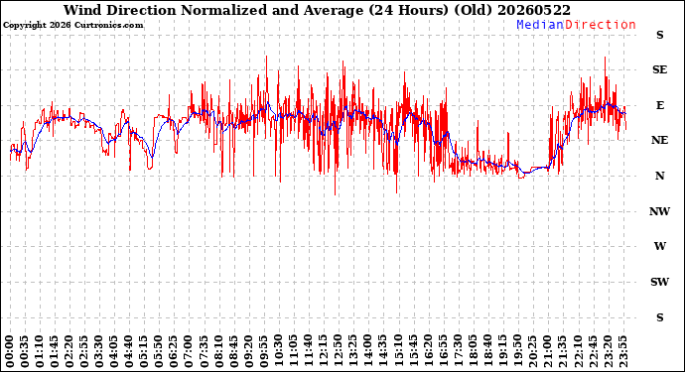The height and width of the screenshot is (372, 685).
Task: Click the blue 'Median' legend label
Action: pos(540,25)
